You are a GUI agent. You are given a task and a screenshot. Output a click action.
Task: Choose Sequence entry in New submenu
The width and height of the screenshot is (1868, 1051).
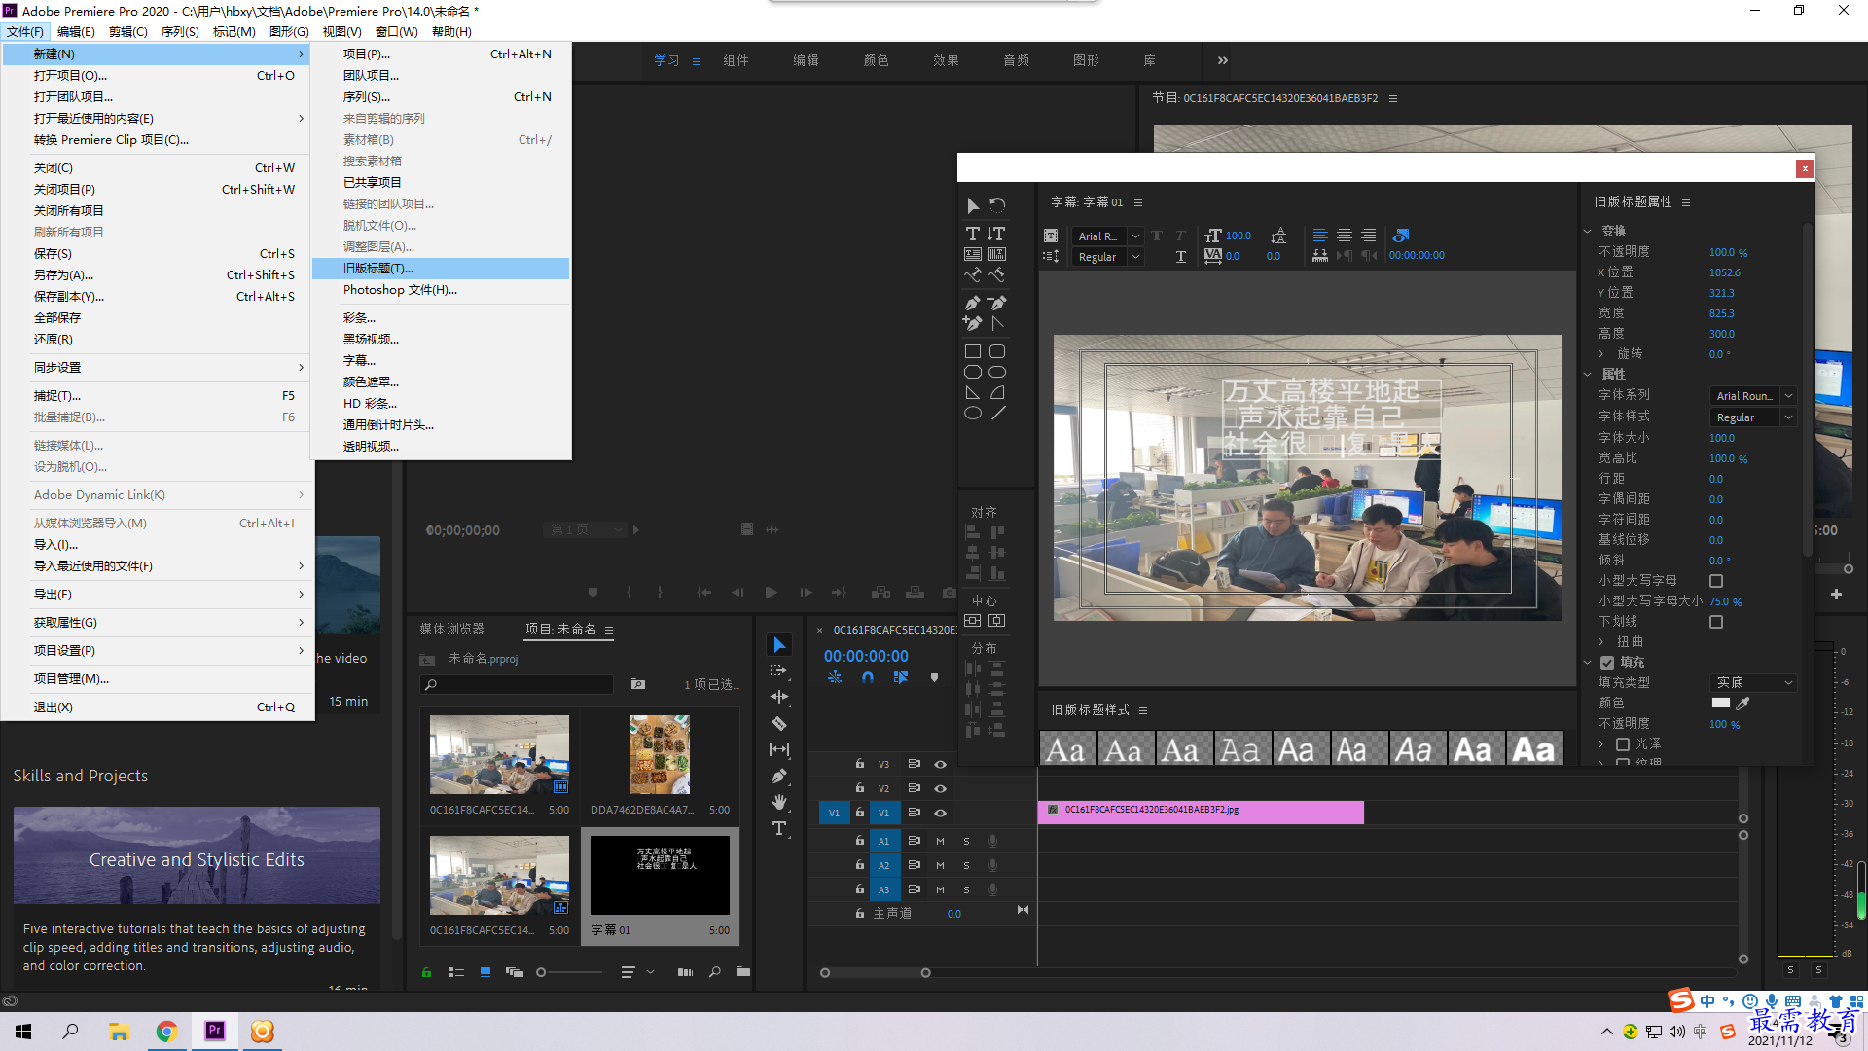(441, 97)
